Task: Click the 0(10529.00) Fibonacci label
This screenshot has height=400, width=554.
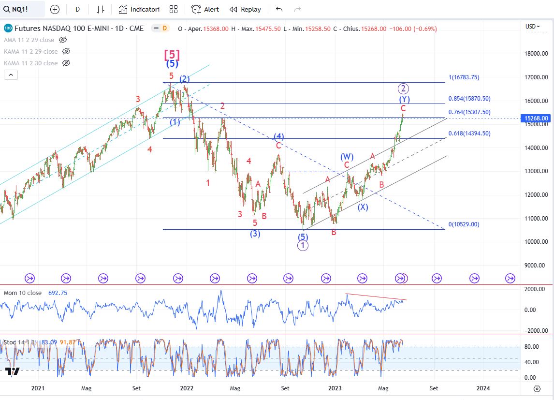Action: tap(464, 224)
